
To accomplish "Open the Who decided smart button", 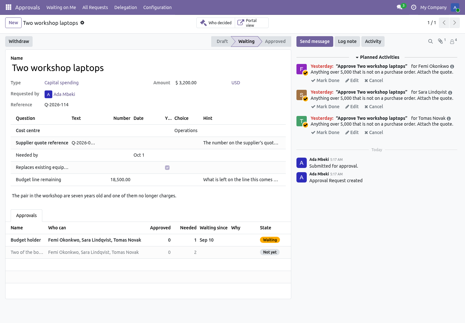I will pos(216,23).
